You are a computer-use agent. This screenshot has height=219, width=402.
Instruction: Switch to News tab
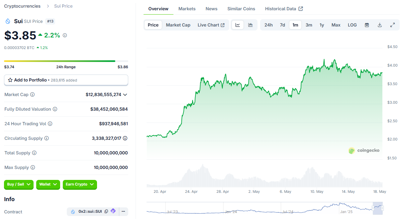pyautogui.click(x=212, y=9)
